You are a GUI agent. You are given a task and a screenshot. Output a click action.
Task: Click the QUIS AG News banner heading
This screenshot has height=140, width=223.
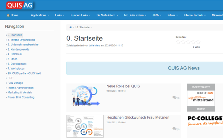point(183,68)
